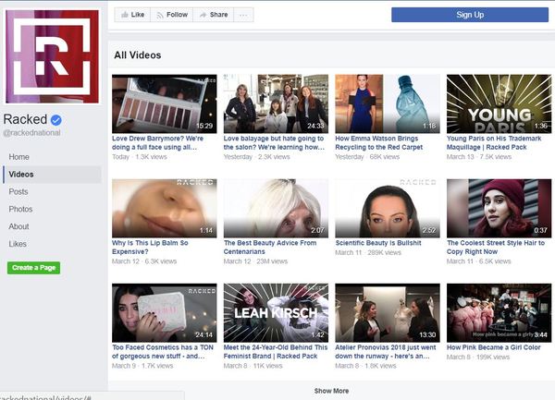
Task: Play the centenarians beauty advice thumbnail
Action: tap(276, 208)
